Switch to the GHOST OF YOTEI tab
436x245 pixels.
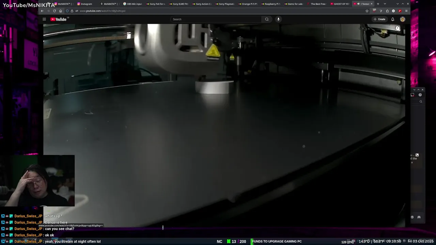(340, 4)
